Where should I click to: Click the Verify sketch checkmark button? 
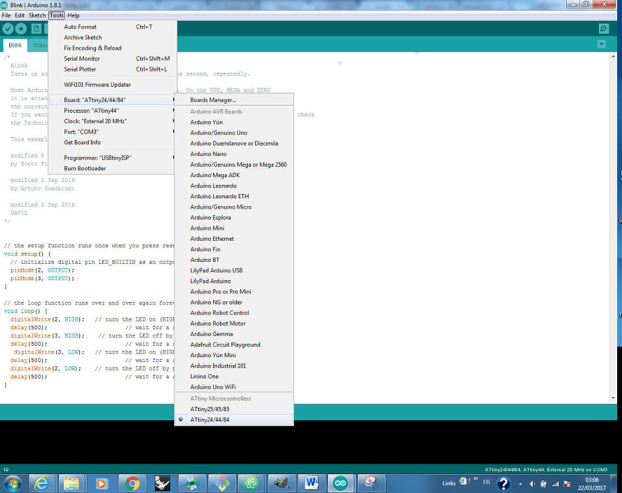pyautogui.click(x=8, y=29)
